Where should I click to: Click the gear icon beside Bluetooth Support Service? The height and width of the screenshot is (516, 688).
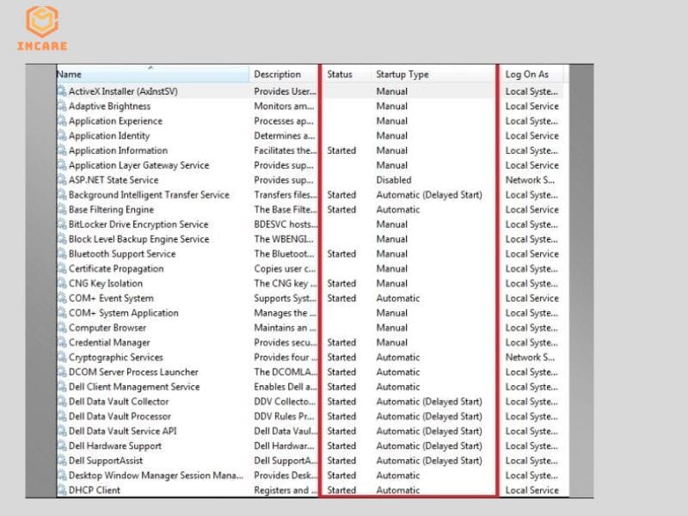point(62,254)
